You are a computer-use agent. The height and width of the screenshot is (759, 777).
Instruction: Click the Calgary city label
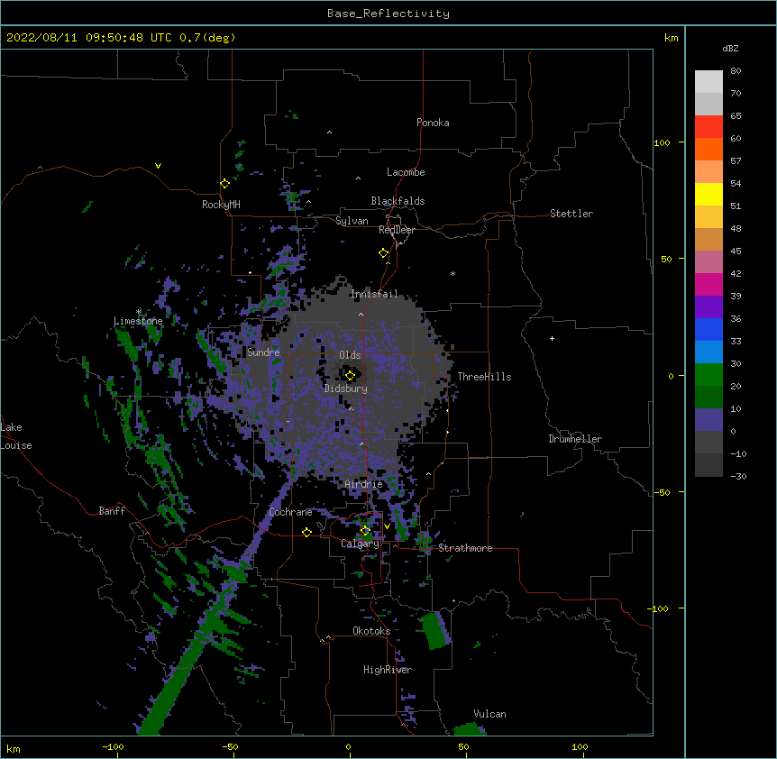pyautogui.click(x=360, y=544)
